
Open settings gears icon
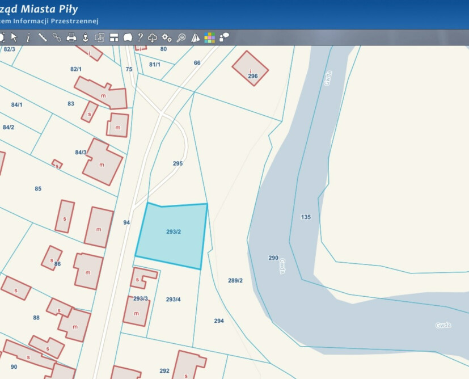tap(167, 37)
